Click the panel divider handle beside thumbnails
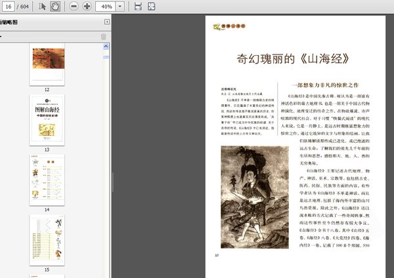394x278 pixels. click(x=112, y=182)
